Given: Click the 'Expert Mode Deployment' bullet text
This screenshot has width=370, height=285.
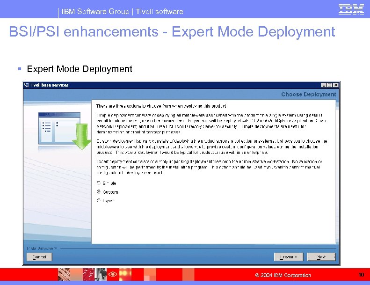Looking at the screenshot, I should tap(80, 69).
